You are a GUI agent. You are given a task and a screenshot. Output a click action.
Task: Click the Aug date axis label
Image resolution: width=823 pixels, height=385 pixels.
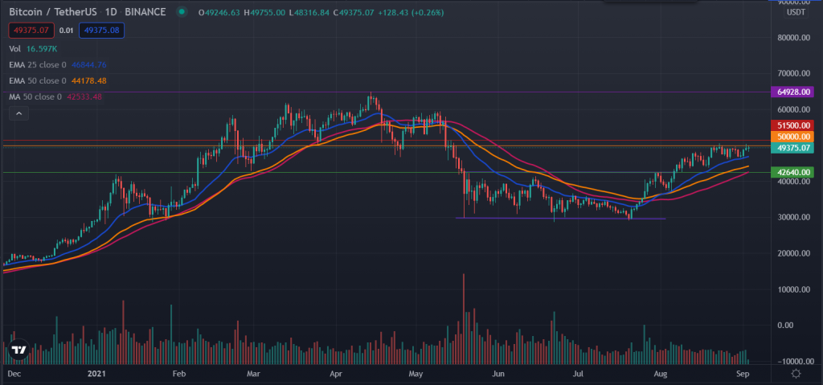661,374
